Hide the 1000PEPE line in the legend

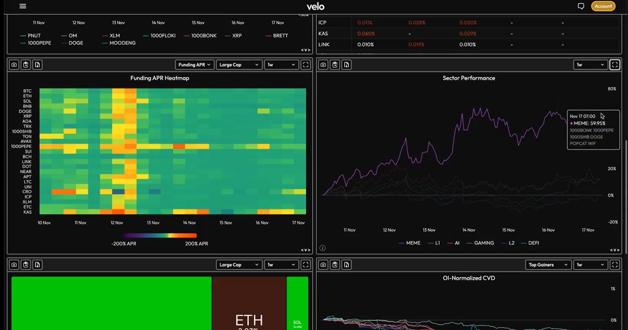click(36, 43)
